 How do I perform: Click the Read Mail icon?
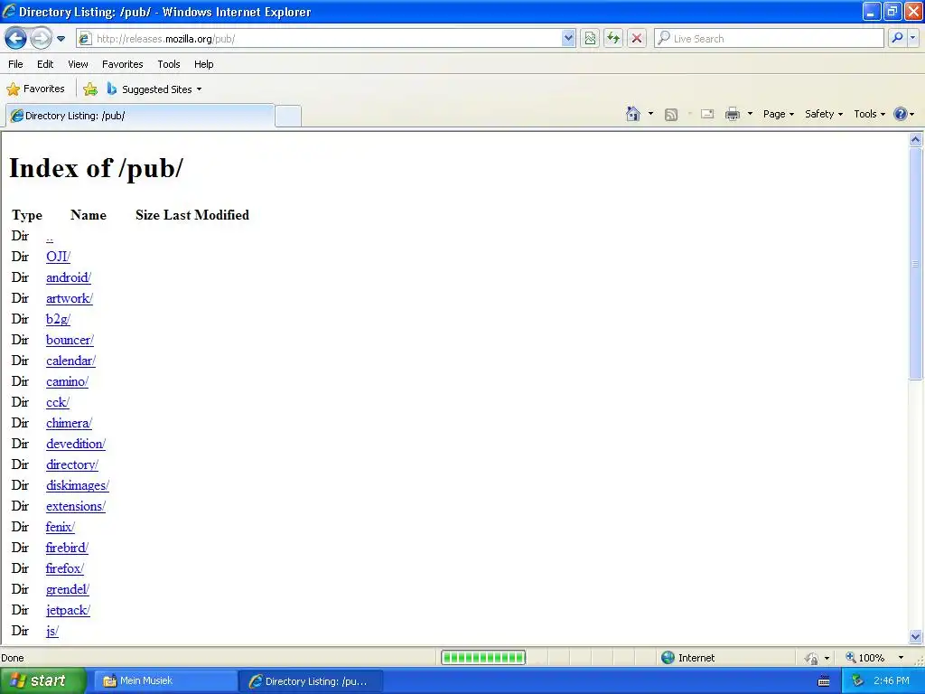(707, 114)
